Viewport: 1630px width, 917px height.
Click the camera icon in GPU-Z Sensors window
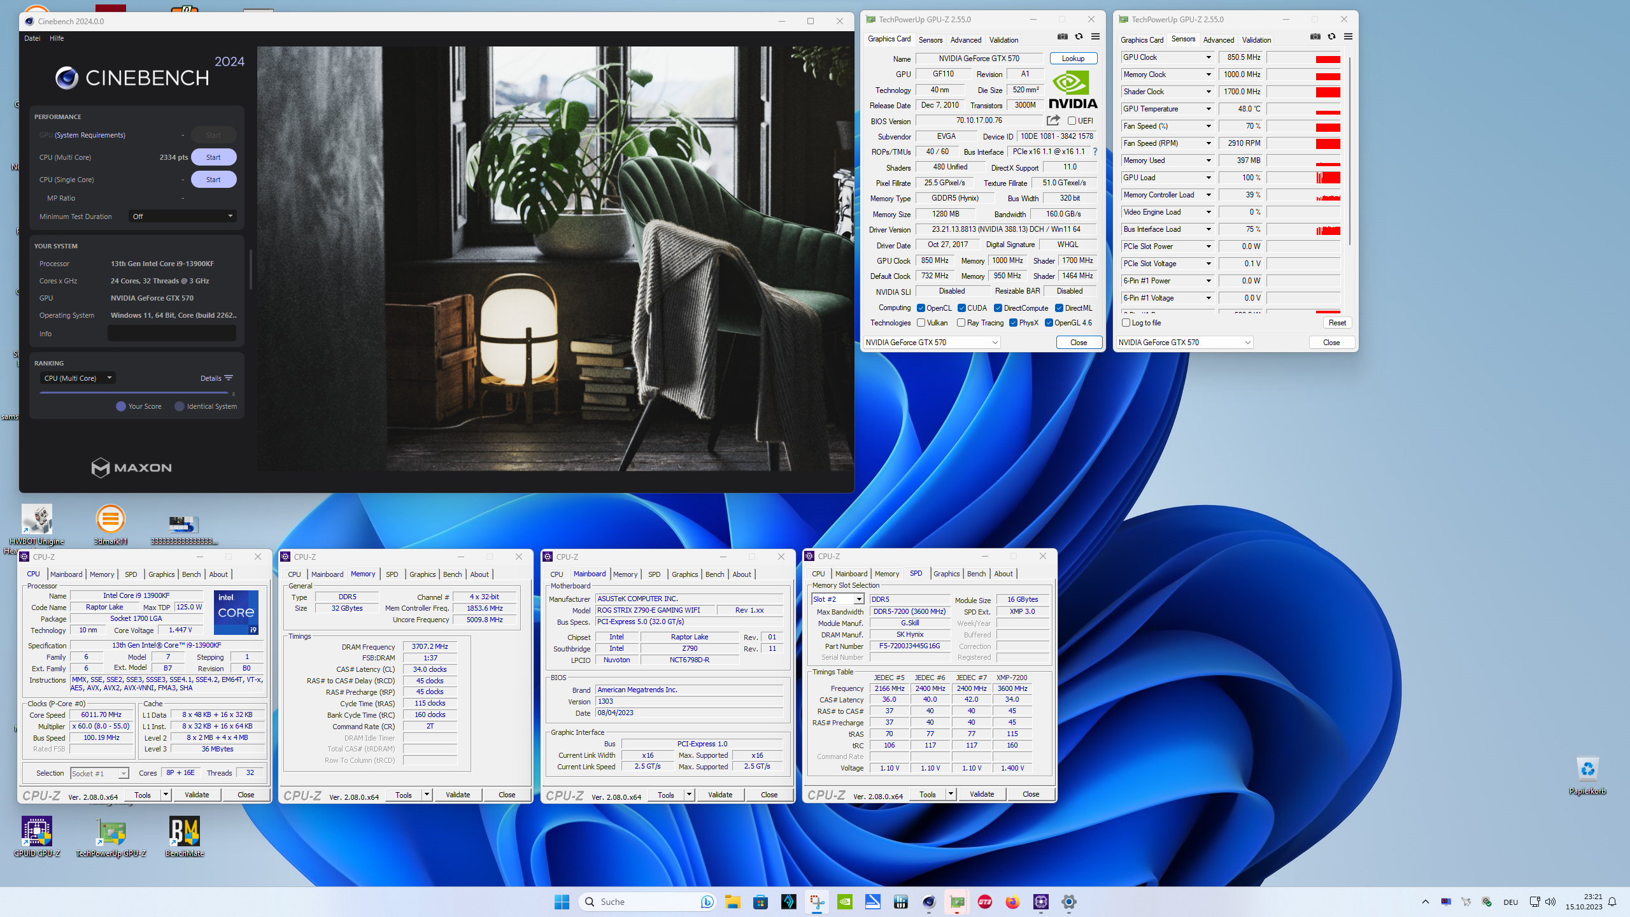pyautogui.click(x=1315, y=37)
